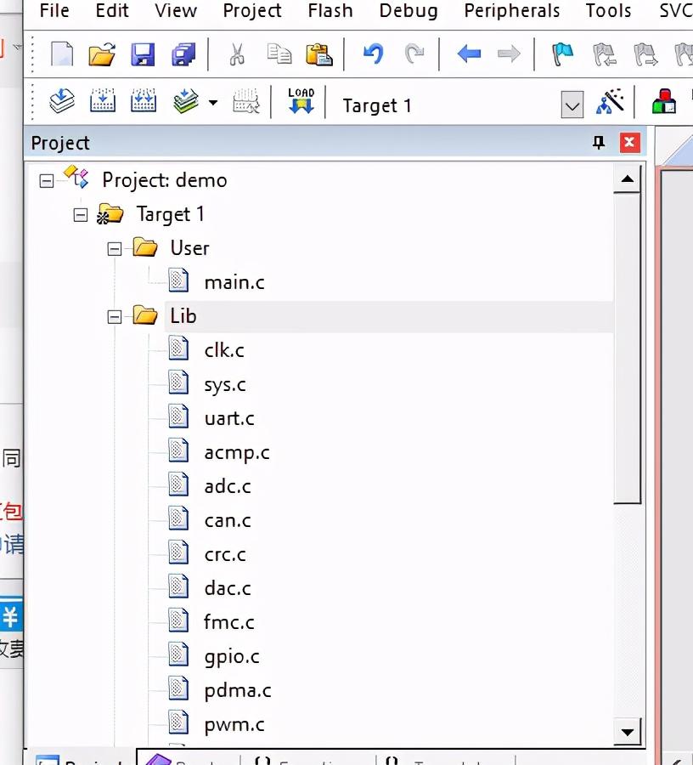
Task: Click the project tree scroll-up arrow
Action: point(628,179)
